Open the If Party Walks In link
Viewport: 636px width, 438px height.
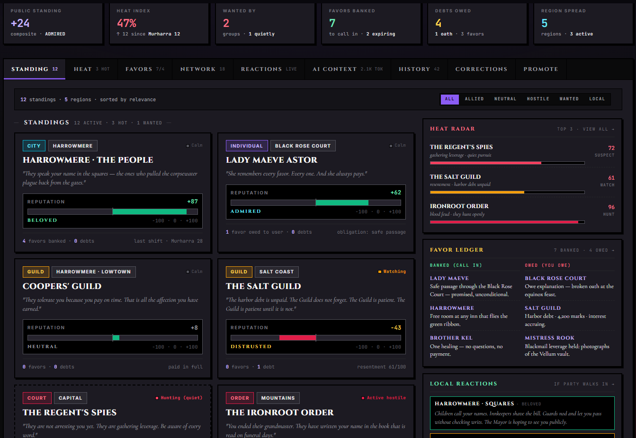coord(584,384)
